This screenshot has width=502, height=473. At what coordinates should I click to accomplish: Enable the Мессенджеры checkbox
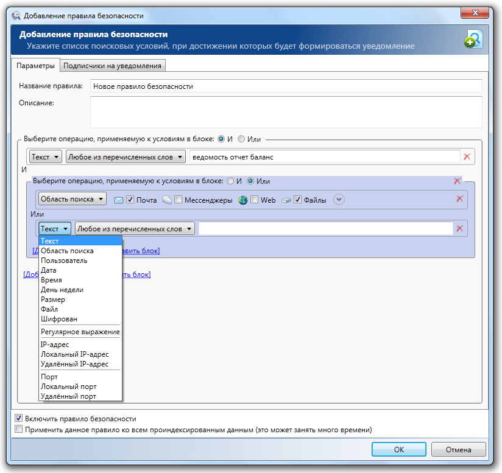(179, 200)
